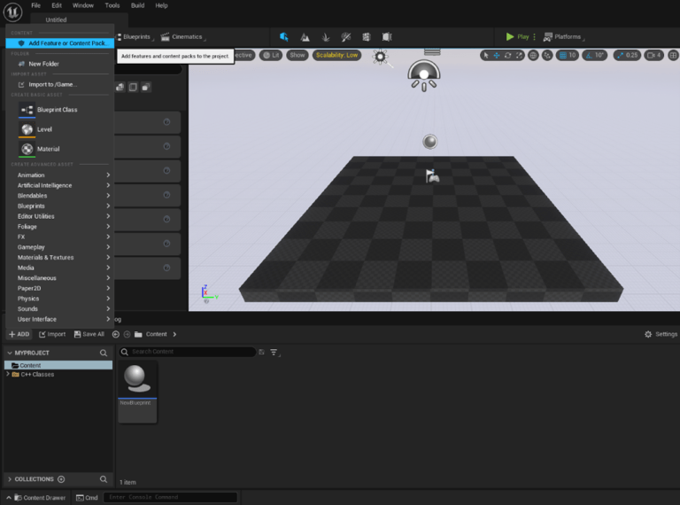Image resolution: width=680 pixels, height=505 pixels.
Task: Open the Tools menu
Action: [112, 5]
